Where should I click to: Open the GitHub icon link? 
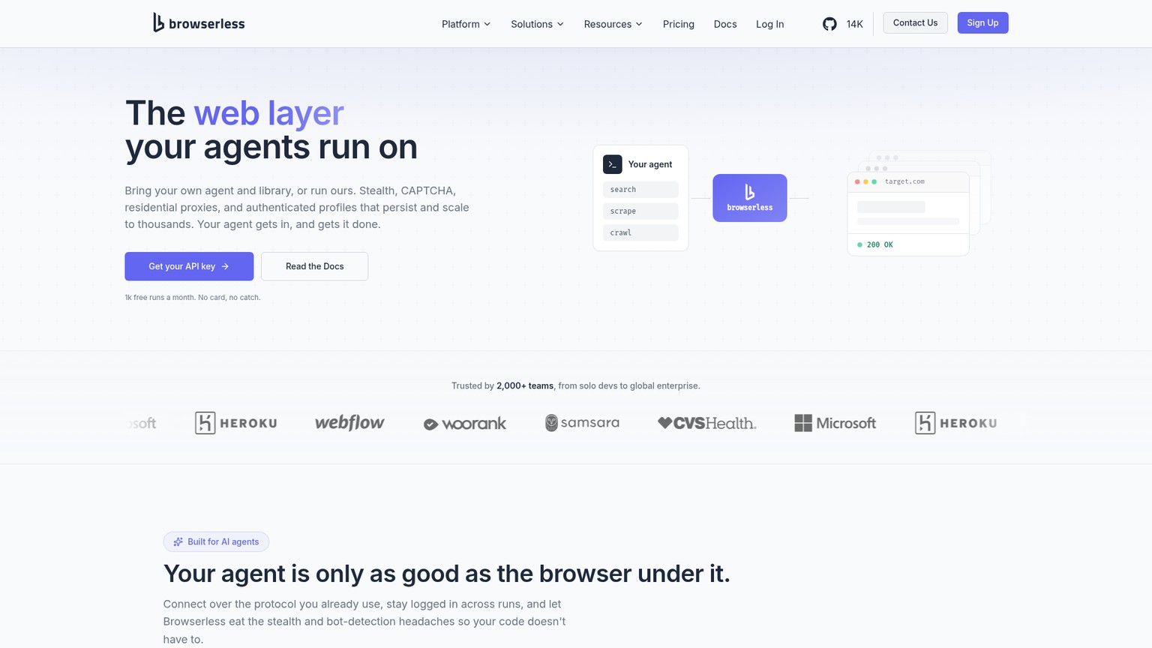point(829,24)
